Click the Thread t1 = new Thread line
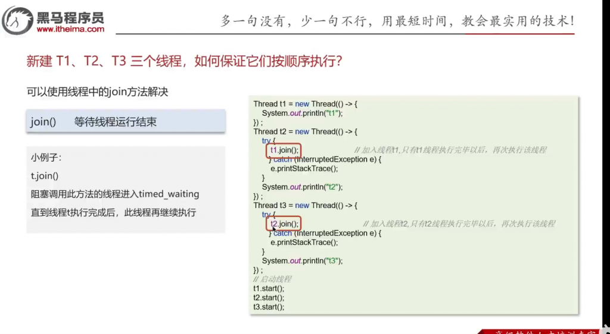610x334 pixels. tap(305, 104)
